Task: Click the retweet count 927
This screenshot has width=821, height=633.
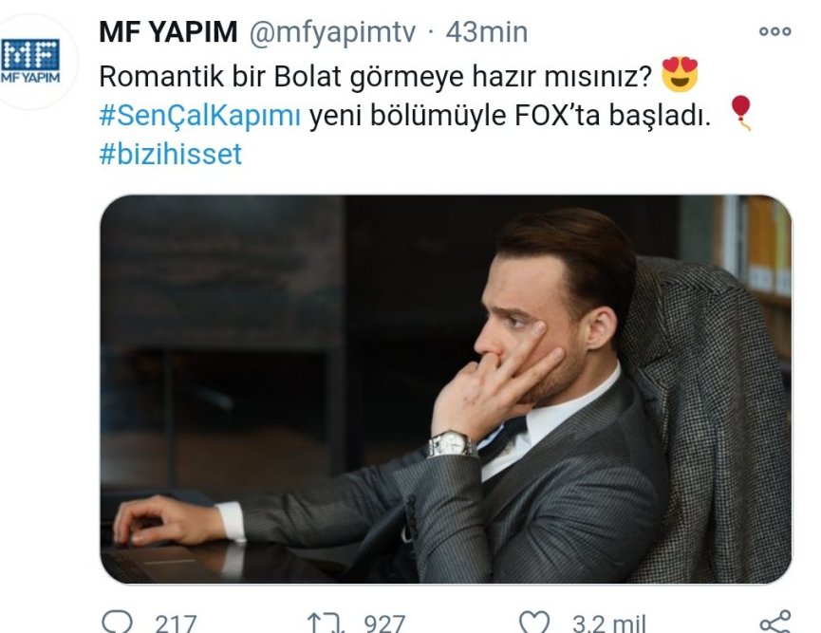Action: [383, 624]
